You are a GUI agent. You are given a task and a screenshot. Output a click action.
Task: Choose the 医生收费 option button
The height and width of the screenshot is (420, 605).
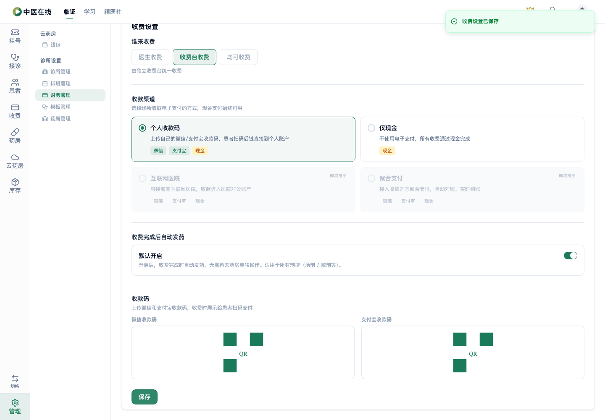tap(150, 57)
